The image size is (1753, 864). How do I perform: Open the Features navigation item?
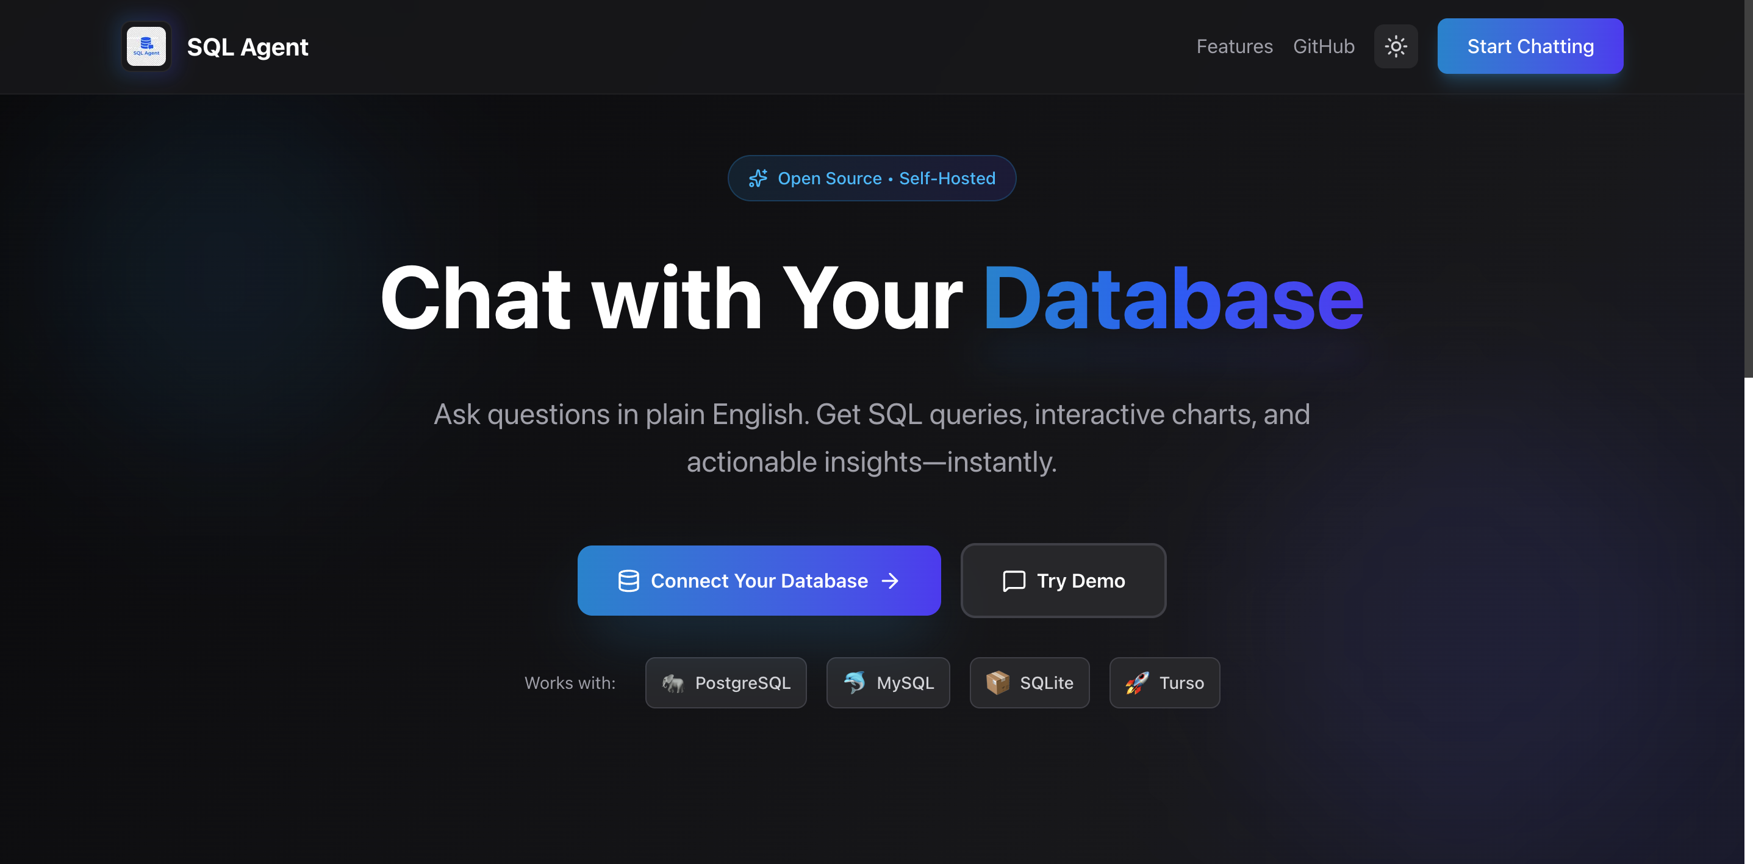point(1235,46)
